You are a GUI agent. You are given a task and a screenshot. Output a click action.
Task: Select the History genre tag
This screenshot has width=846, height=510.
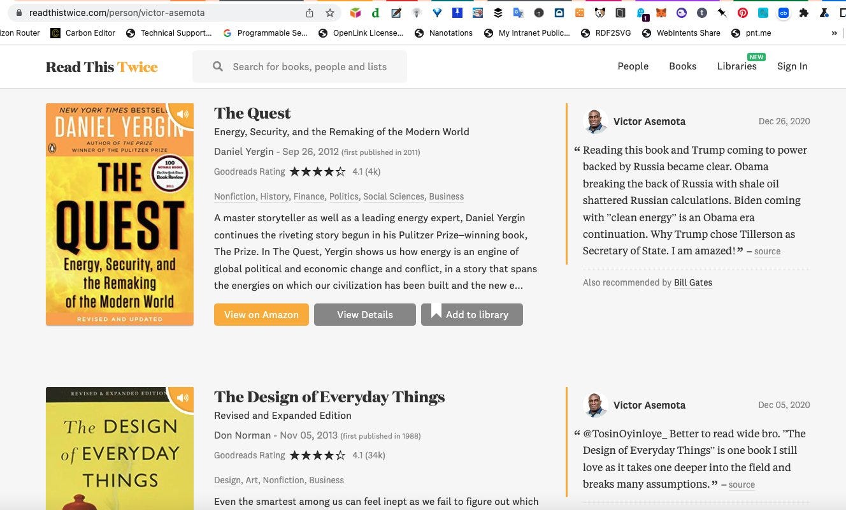click(275, 196)
